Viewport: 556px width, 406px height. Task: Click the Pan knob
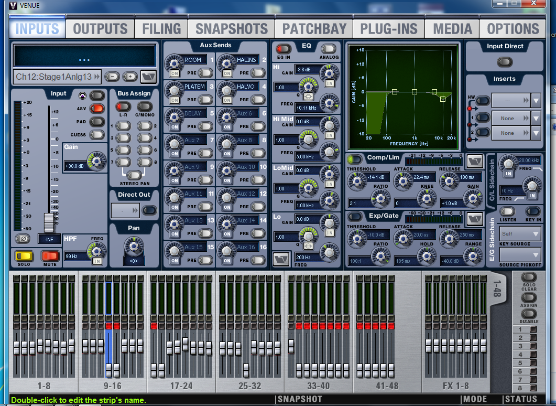point(134,246)
